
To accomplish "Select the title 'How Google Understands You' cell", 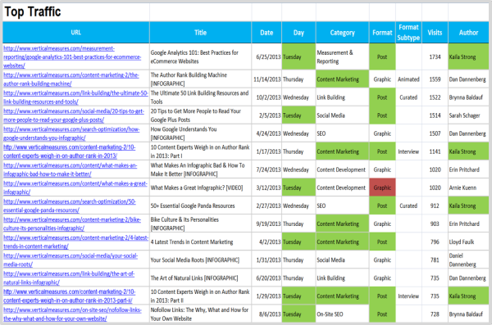I will pyautogui.click(x=201, y=133).
